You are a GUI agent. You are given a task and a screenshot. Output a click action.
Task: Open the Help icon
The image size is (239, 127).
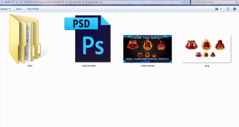coord(234,9)
